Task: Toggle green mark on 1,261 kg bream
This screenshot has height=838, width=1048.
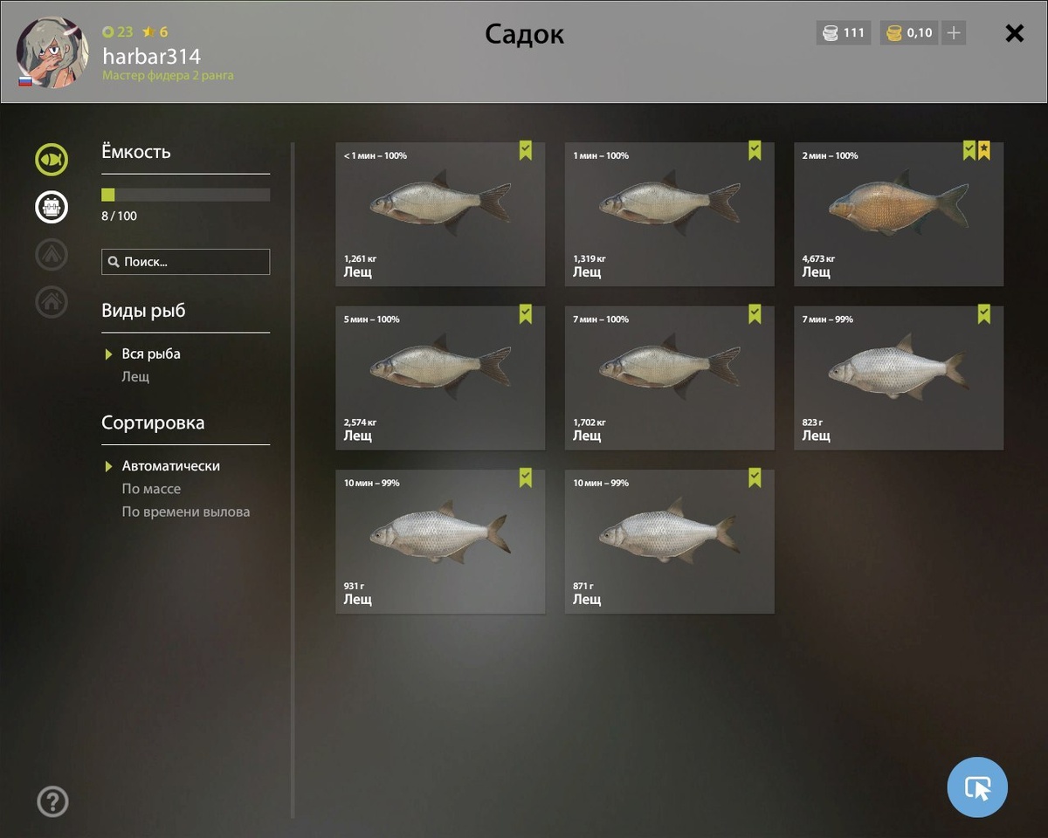Action: point(525,150)
